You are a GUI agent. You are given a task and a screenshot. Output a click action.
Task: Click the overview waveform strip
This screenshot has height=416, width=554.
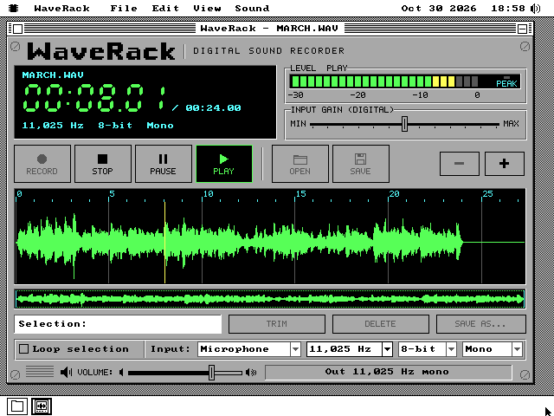pos(270,299)
